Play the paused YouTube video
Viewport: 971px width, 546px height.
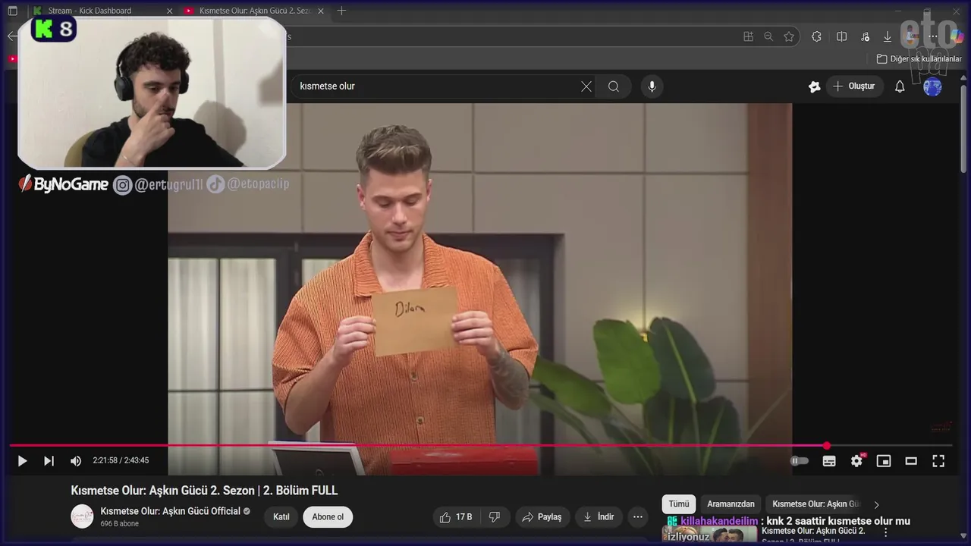(22, 461)
